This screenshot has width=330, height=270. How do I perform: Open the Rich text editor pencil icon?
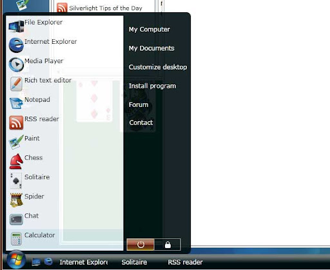pos(16,84)
